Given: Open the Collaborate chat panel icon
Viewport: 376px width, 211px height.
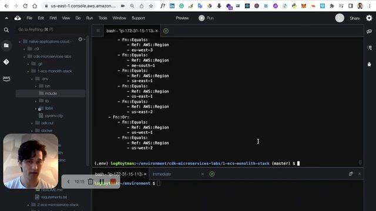Looking at the screenshot, I should tap(370, 31).
